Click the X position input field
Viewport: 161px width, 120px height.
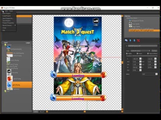point(136,59)
